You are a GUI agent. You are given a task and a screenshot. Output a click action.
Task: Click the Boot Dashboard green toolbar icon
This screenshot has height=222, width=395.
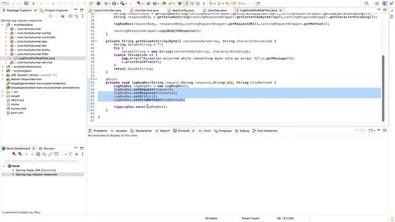pos(99,4)
